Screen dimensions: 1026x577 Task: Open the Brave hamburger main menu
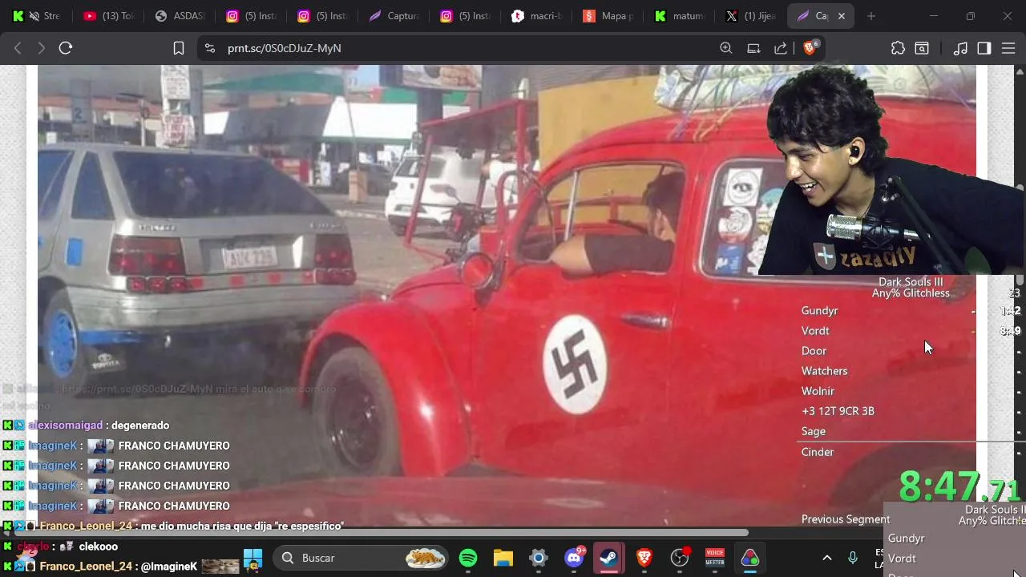[x=1008, y=48]
